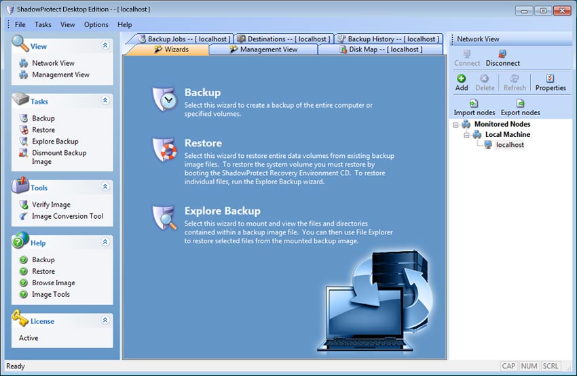Open the Help menu
This screenshot has height=376, width=577.
click(x=125, y=24)
